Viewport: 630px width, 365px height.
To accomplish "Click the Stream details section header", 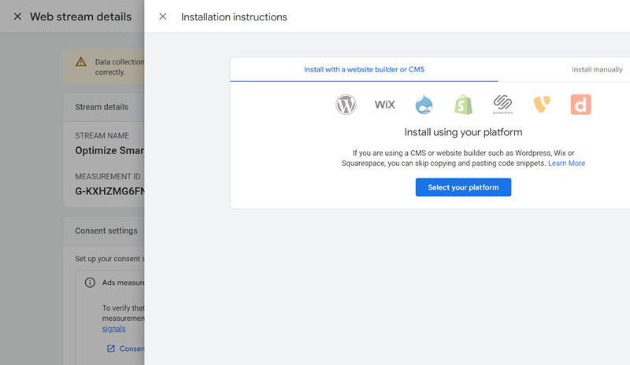I will point(102,107).
